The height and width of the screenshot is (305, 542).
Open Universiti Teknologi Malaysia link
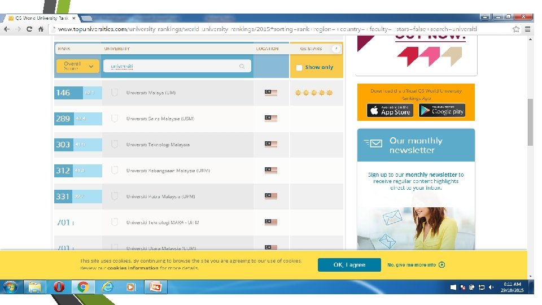tap(158, 145)
